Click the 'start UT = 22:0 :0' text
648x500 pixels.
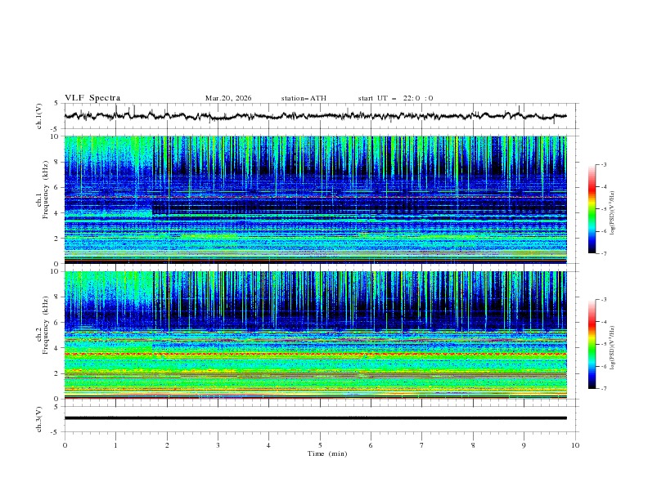tap(395, 98)
